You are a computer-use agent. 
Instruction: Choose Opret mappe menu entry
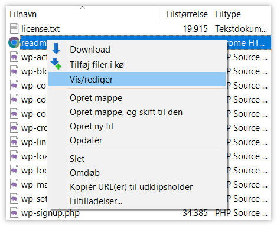pyautogui.click(x=96, y=98)
